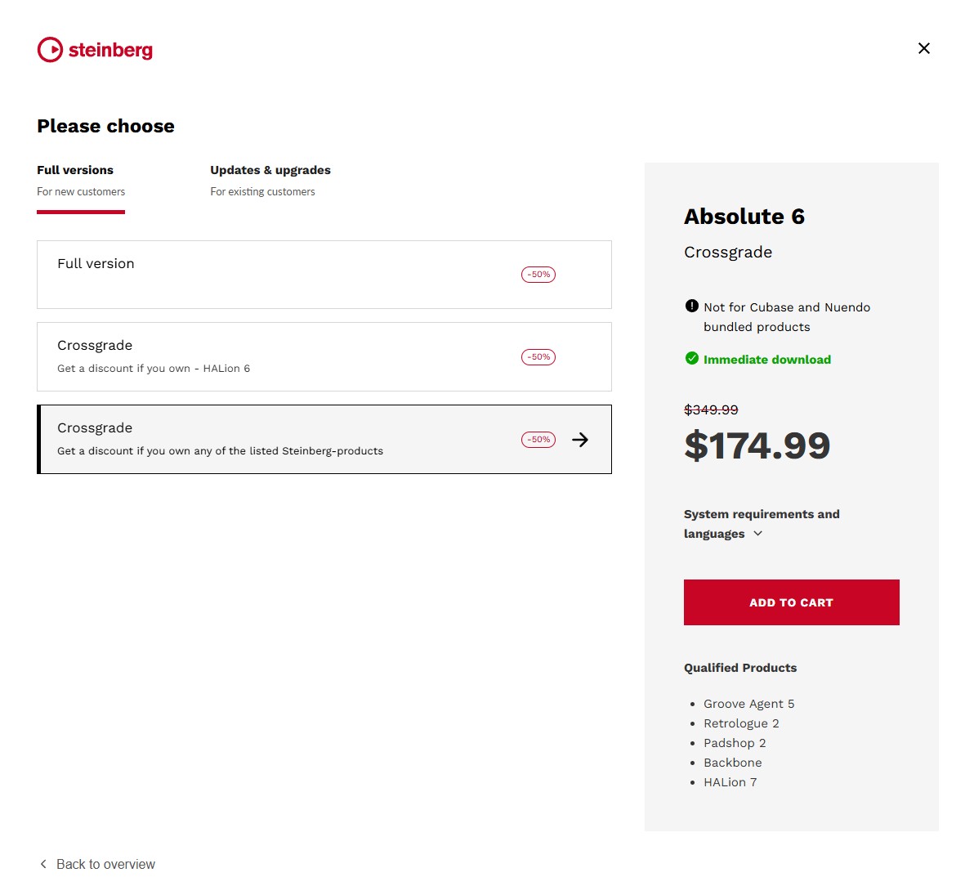Click HALion 7 in Qualified Products
The width and height of the screenshot is (974, 895).
pyautogui.click(x=730, y=782)
